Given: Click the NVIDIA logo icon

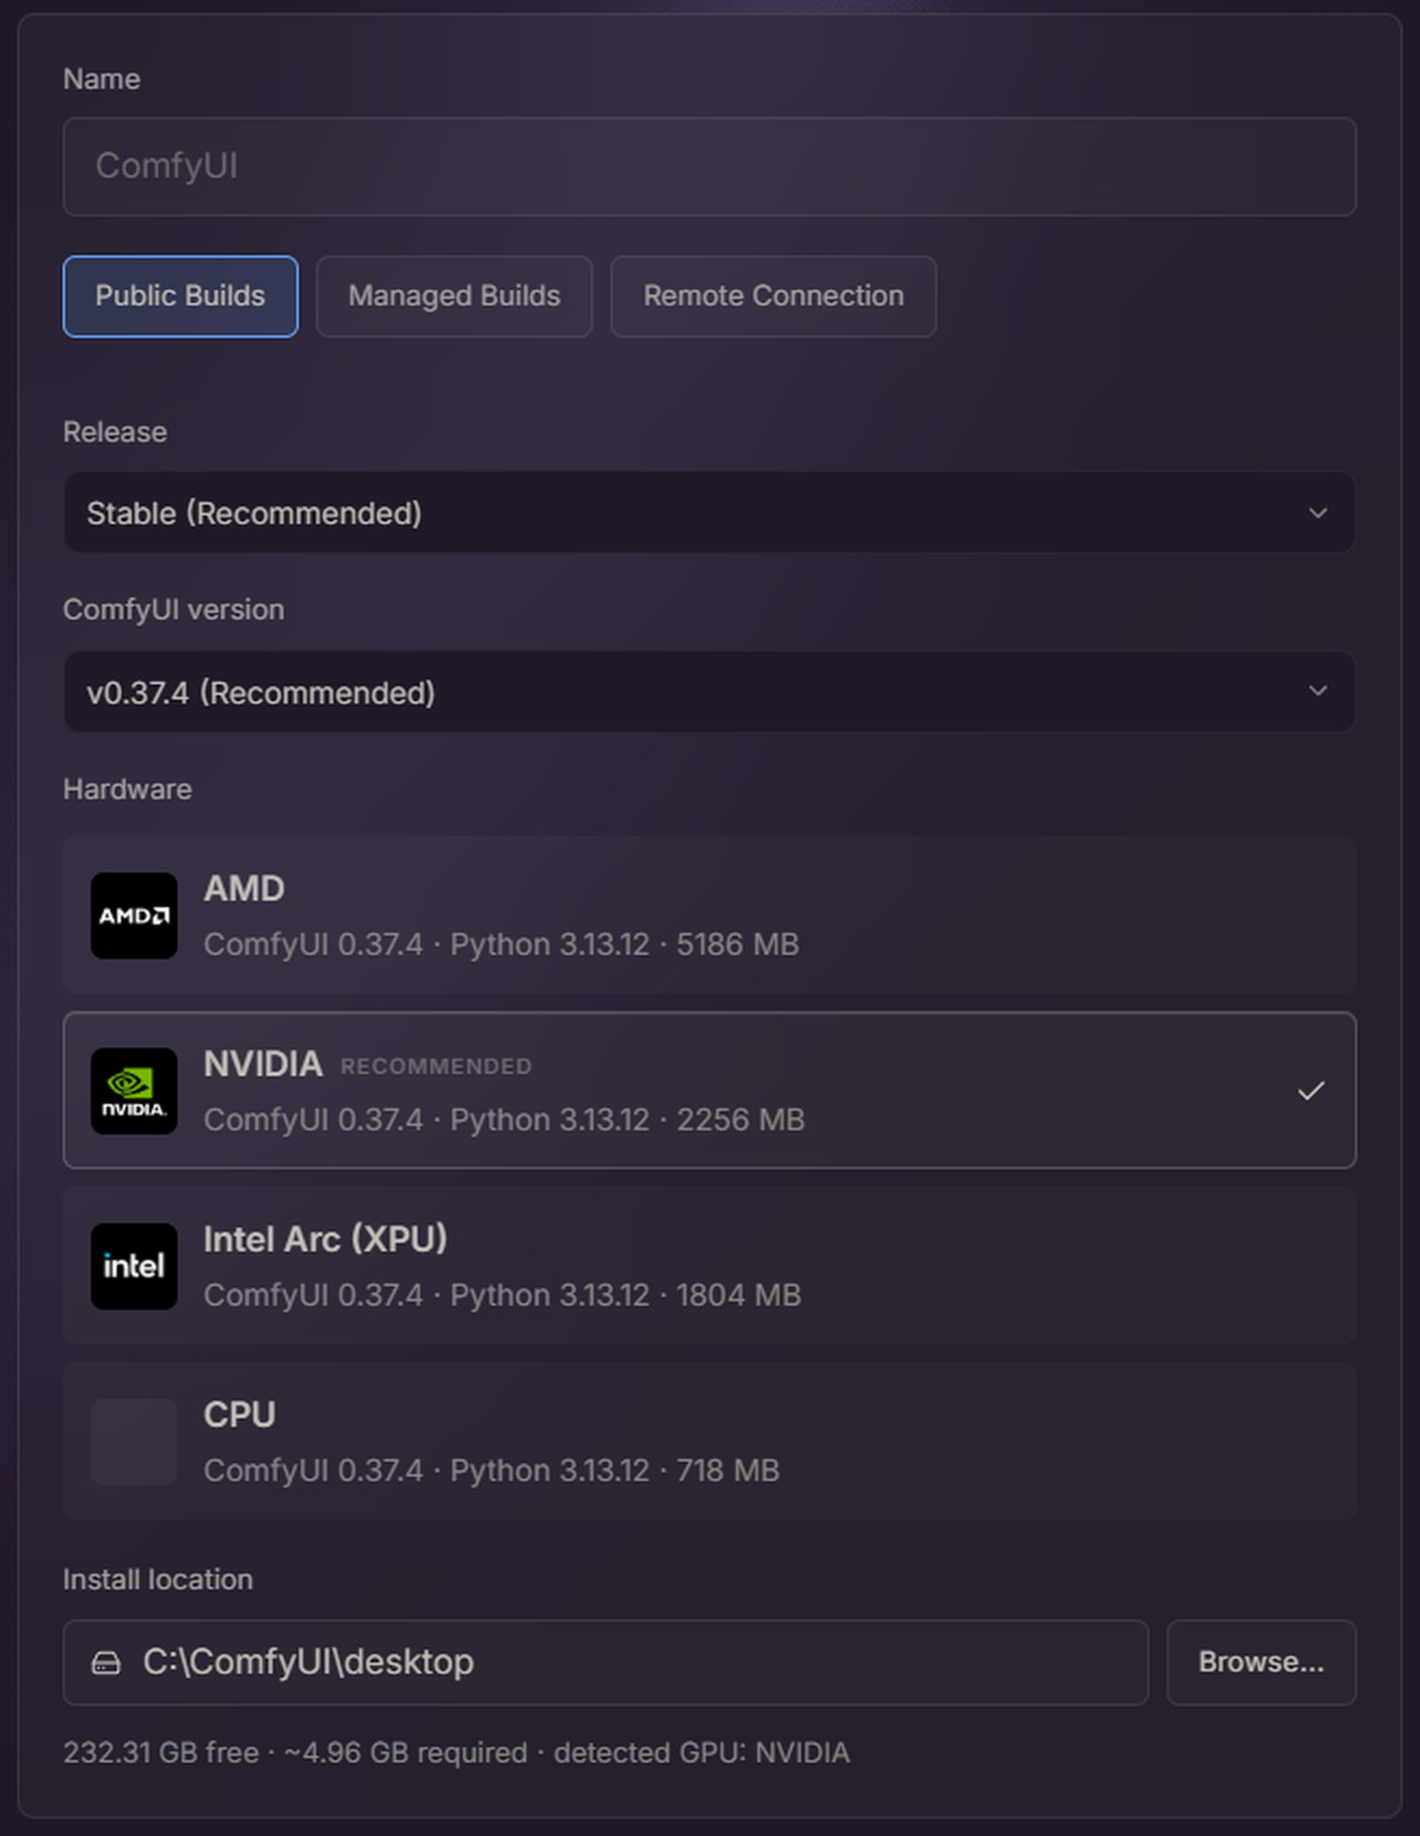Looking at the screenshot, I should (134, 1091).
